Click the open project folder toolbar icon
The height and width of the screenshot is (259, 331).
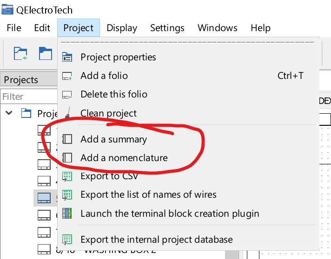coord(45,54)
